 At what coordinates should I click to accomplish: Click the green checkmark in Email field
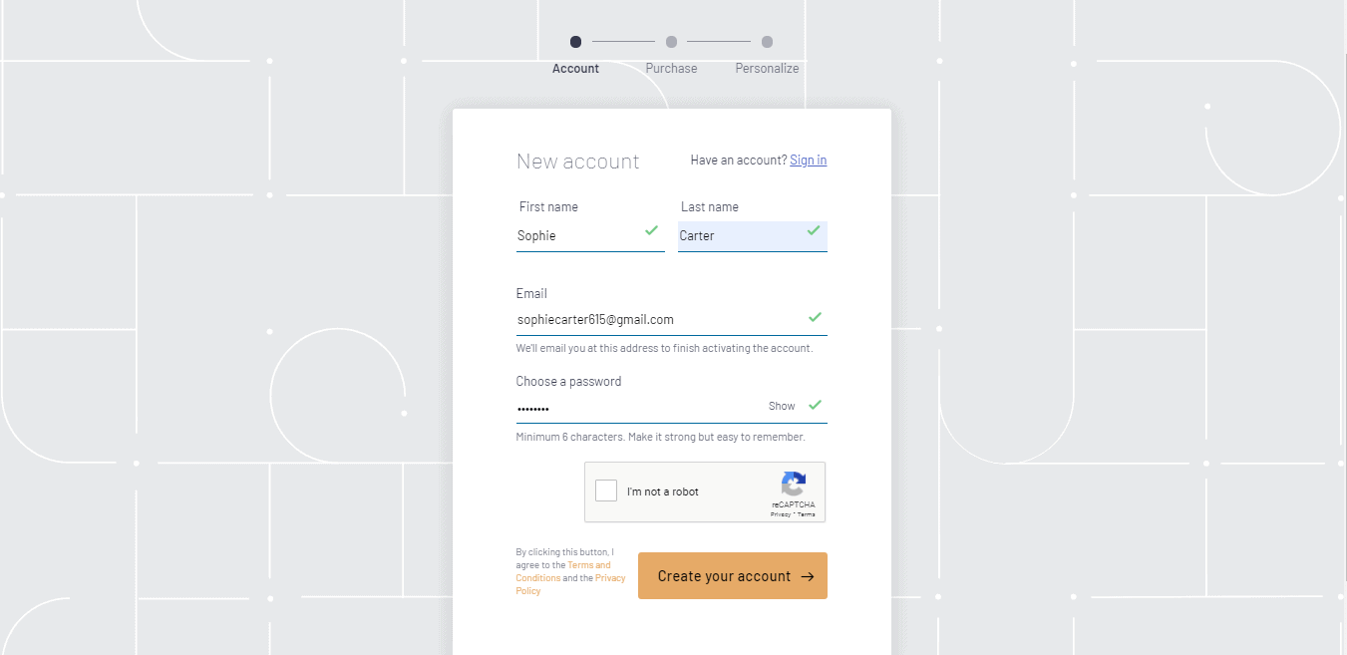point(815,317)
